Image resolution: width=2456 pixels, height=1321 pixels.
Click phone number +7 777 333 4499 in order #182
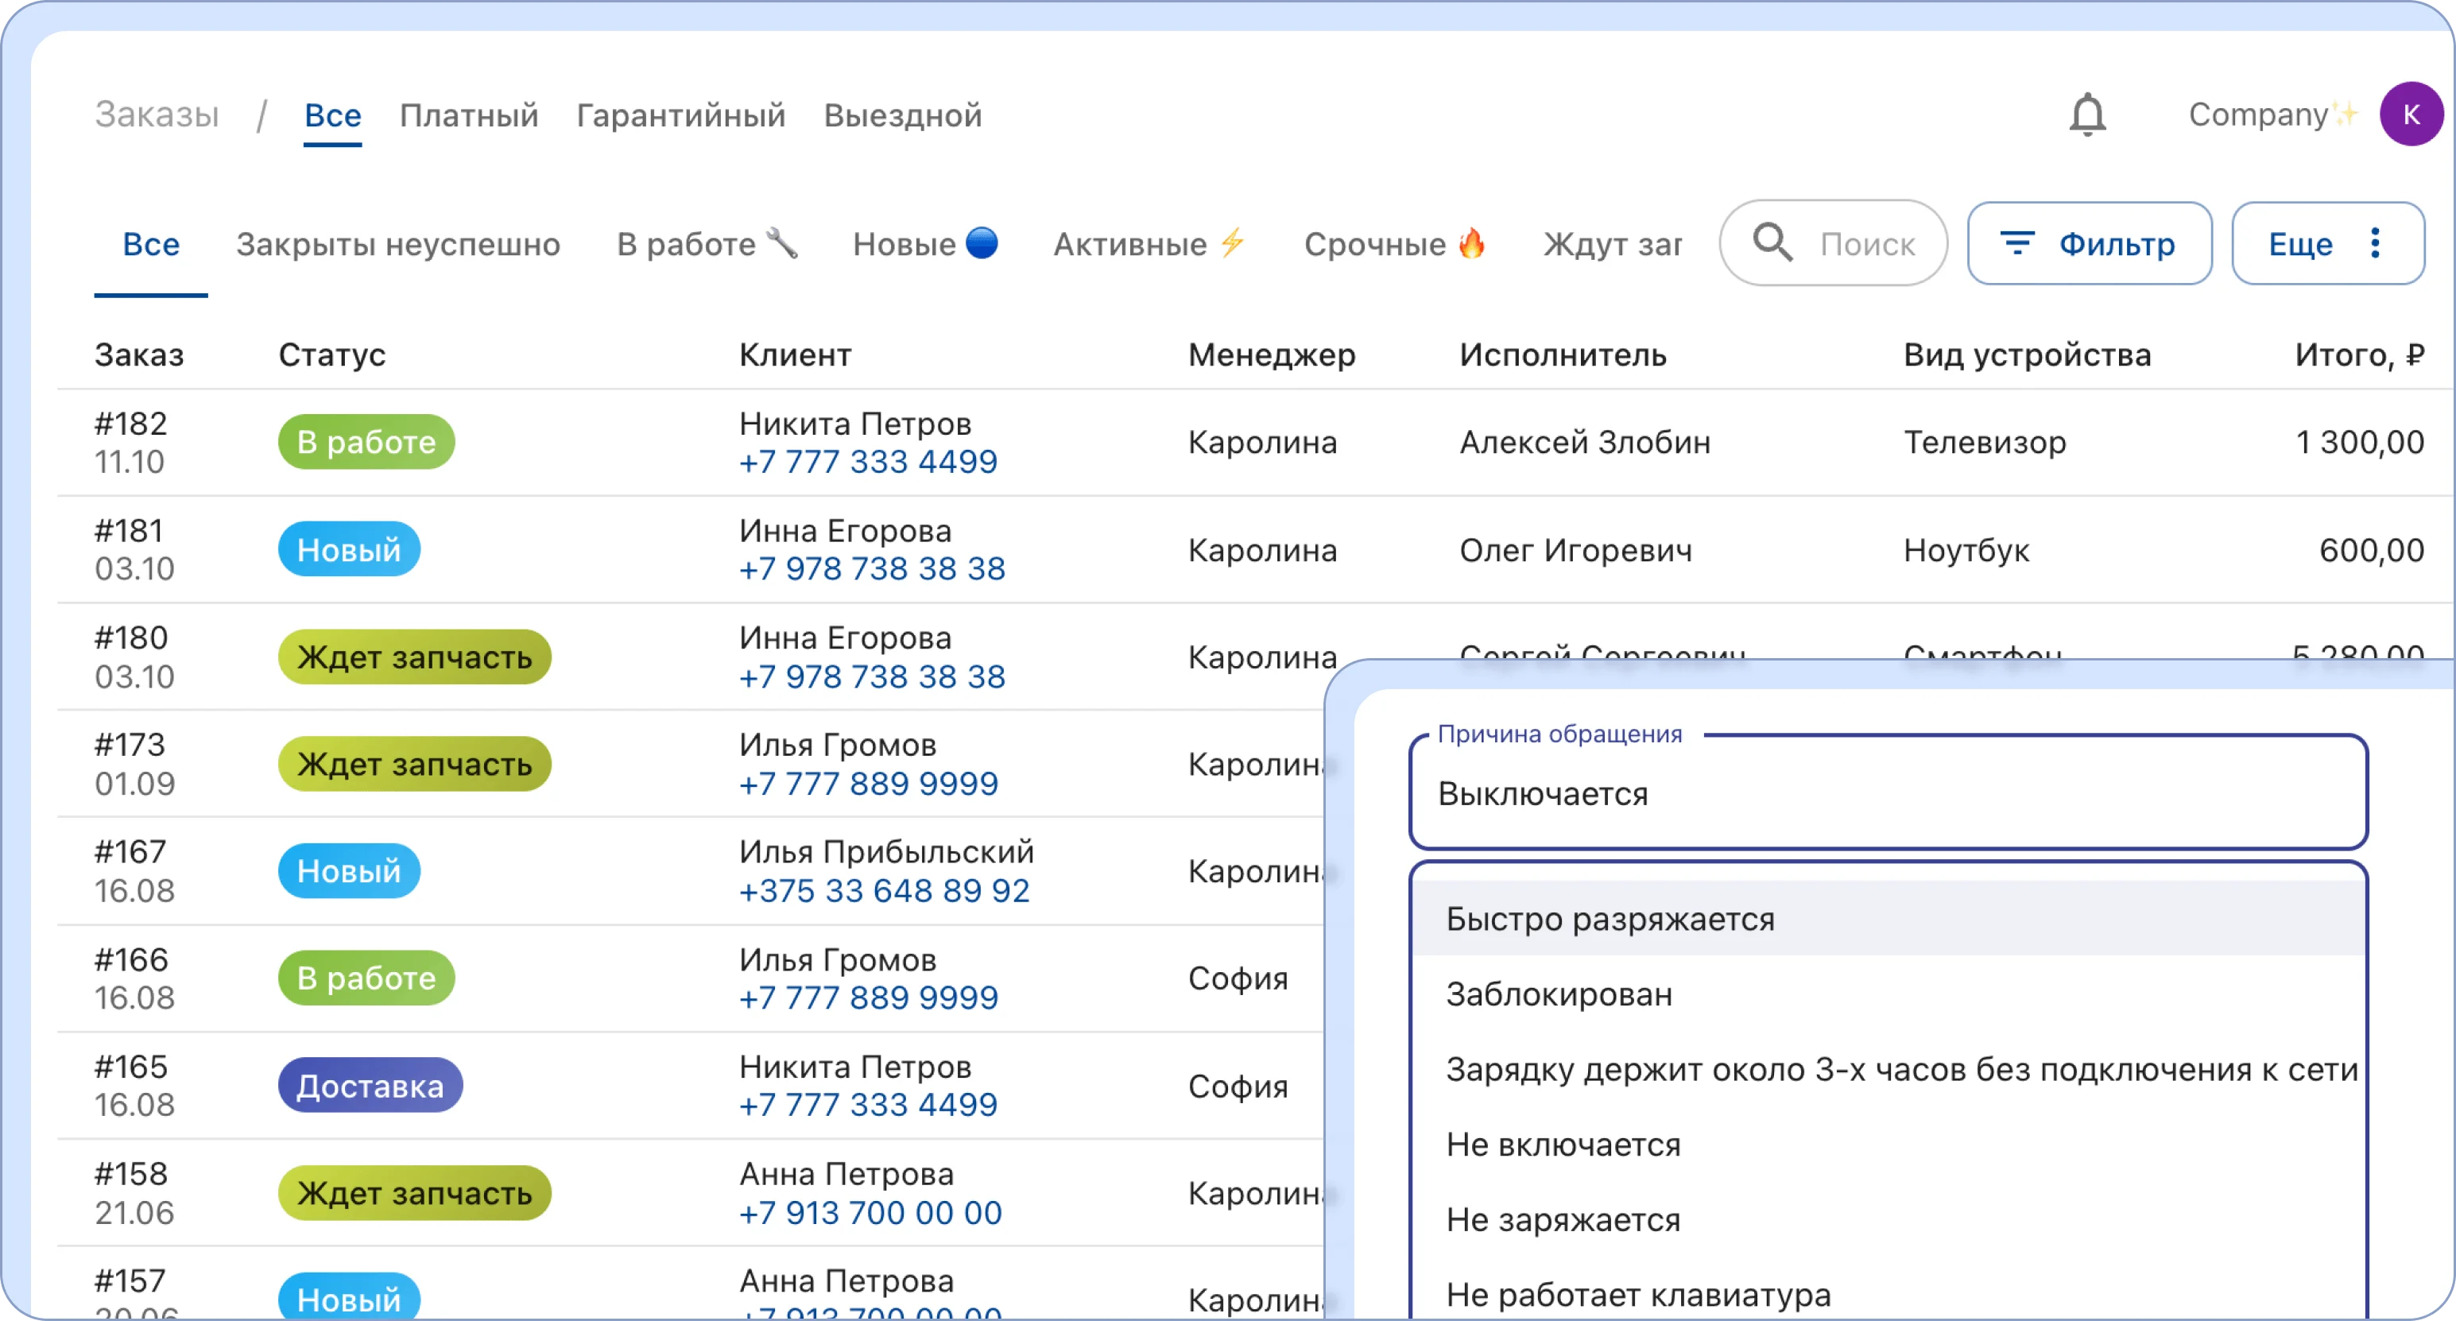coord(868,461)
